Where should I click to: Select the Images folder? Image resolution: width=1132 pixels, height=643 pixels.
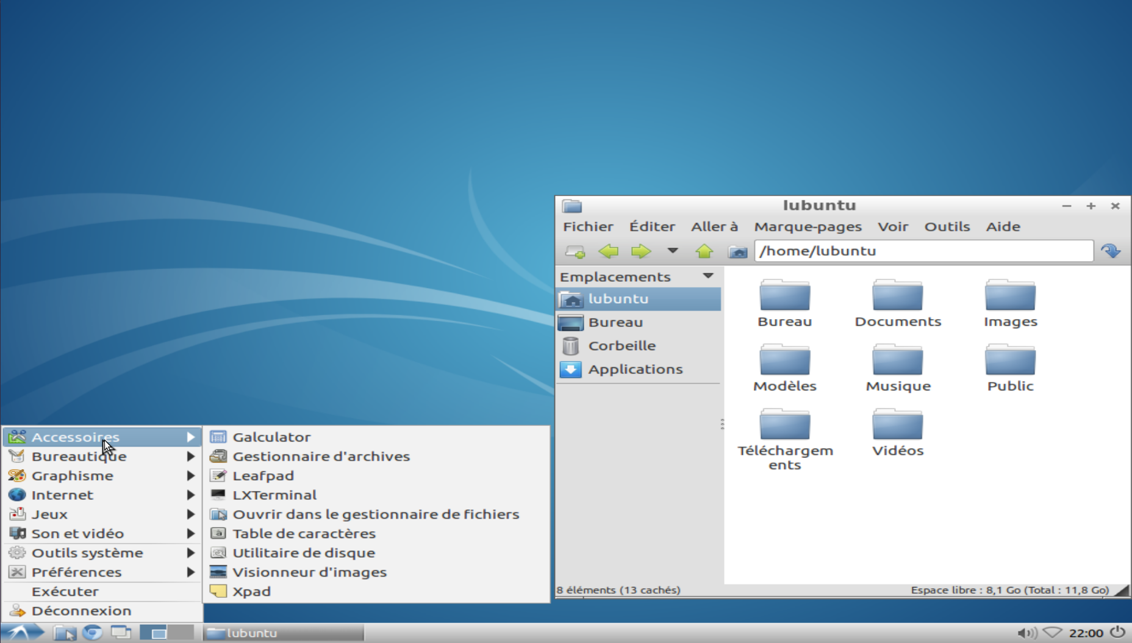click(1010, 303)
